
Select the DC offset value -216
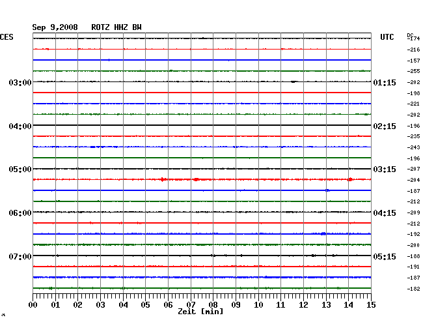[413, 50]
